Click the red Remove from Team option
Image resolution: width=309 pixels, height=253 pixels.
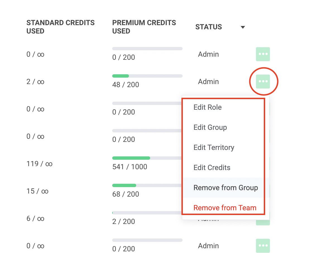pyautogui.click(x=225, y=208)
